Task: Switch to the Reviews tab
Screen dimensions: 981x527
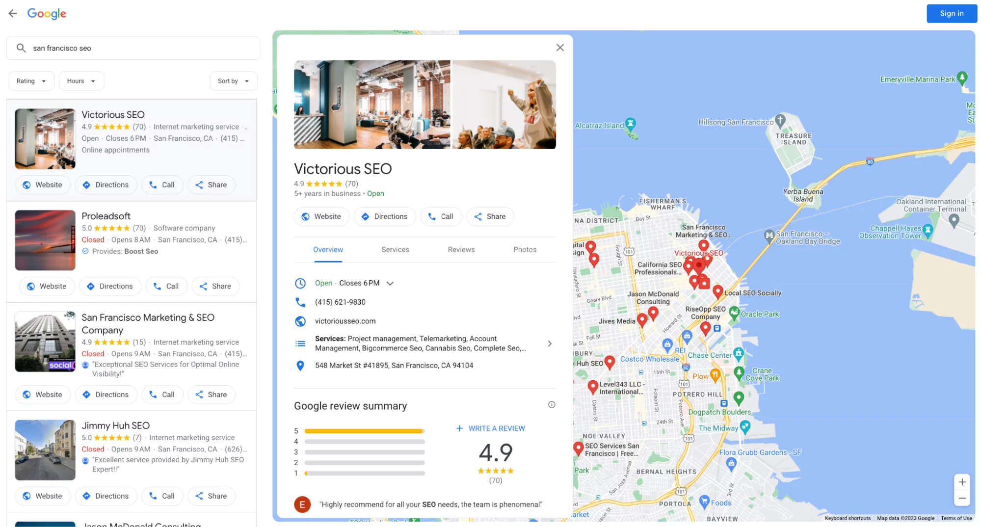Action: point(460,249)
